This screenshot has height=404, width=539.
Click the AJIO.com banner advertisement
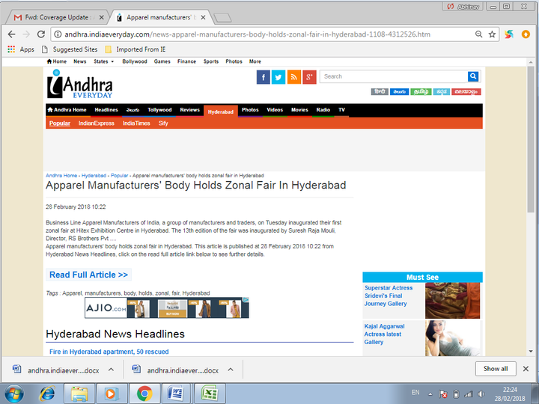click(167, 307)
